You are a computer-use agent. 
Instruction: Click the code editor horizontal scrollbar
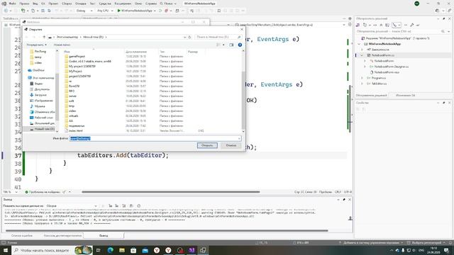click(171, 192)
